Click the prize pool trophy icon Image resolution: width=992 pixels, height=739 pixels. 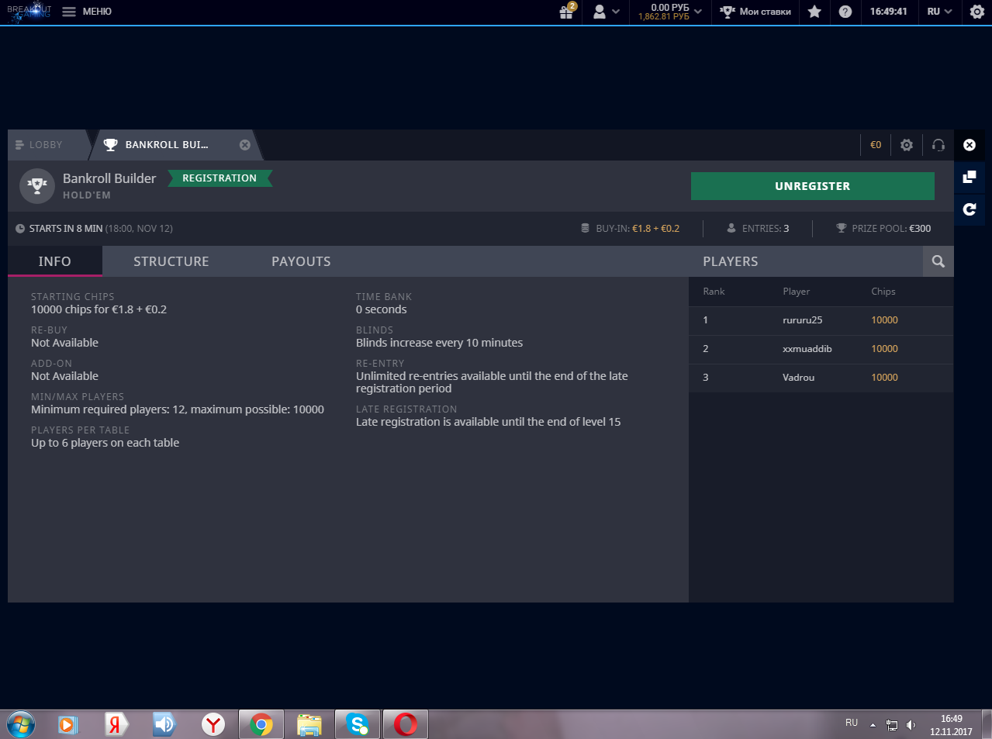coord(842,229)
